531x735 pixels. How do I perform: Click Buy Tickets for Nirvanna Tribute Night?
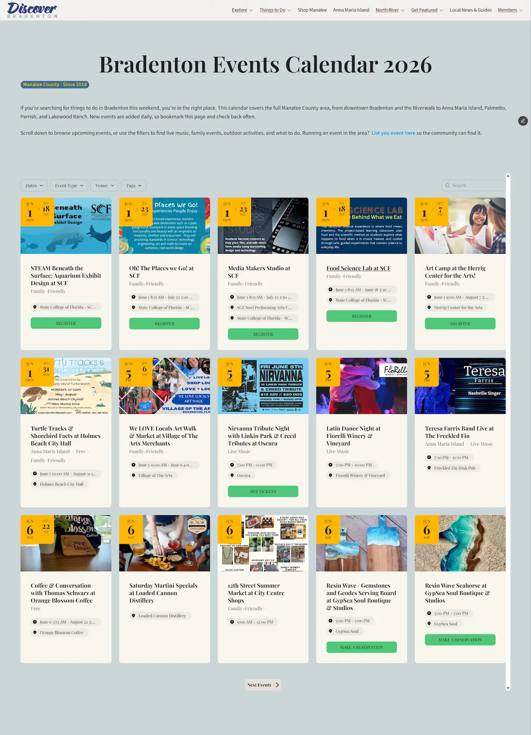pos(263,491)
